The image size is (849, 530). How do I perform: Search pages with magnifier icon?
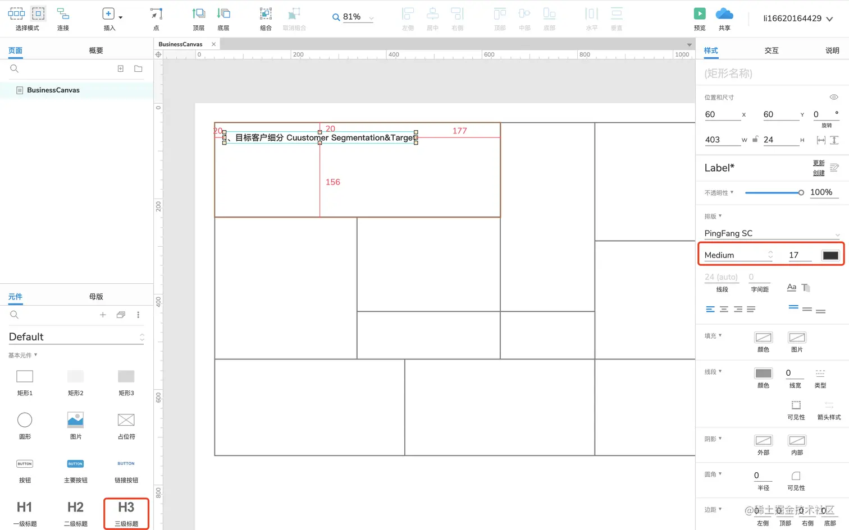pos(15,68)
